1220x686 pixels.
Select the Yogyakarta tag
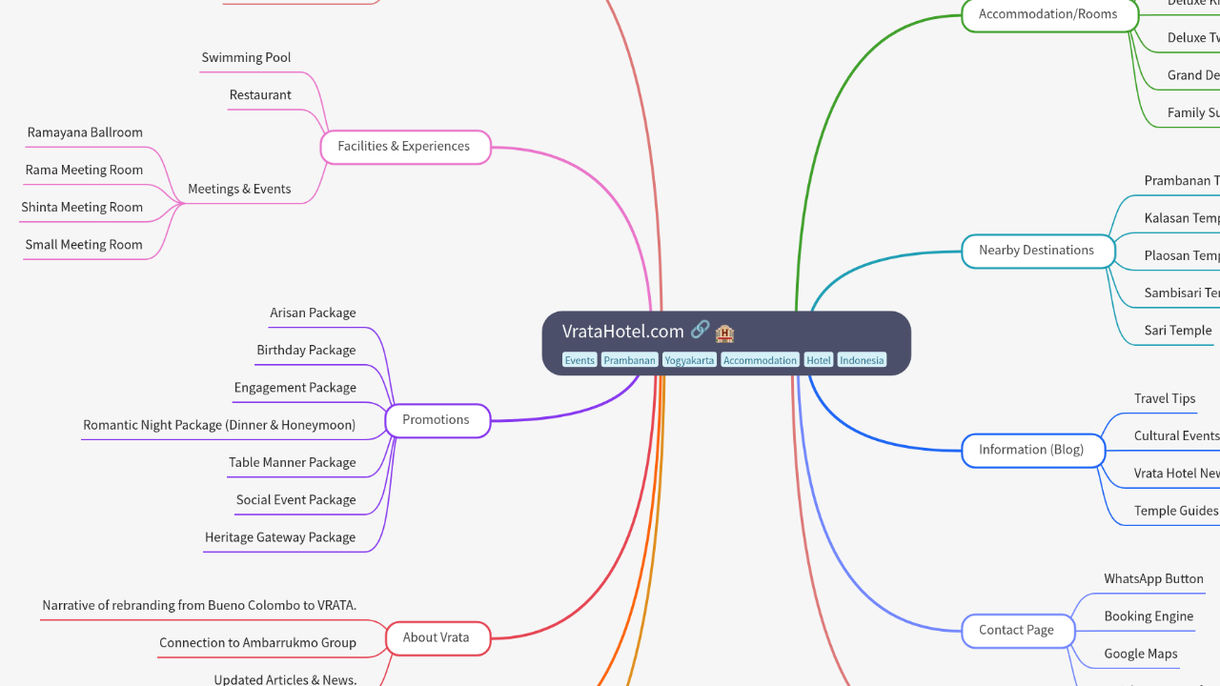[x=689, y=360]
